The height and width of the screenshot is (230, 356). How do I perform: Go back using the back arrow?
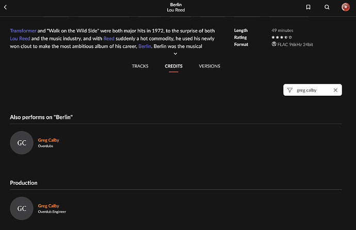coord(6,7)
